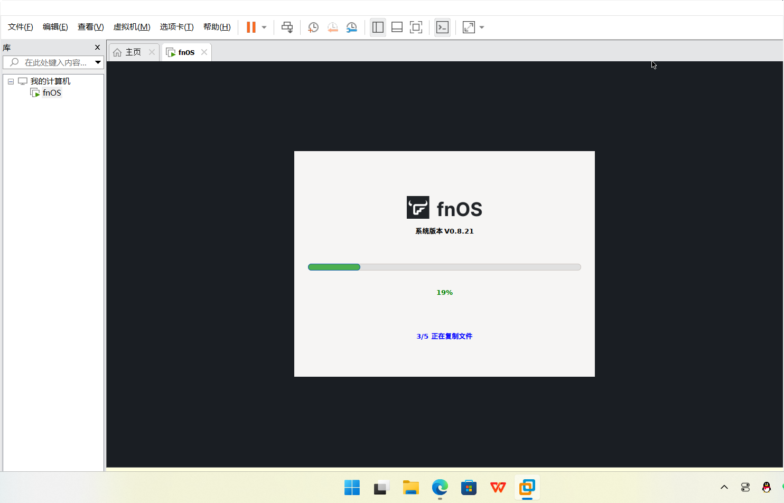The height and width of the screenshot is (503, 784).
Task: Click the installation progress bar
Action: [444, 267]
